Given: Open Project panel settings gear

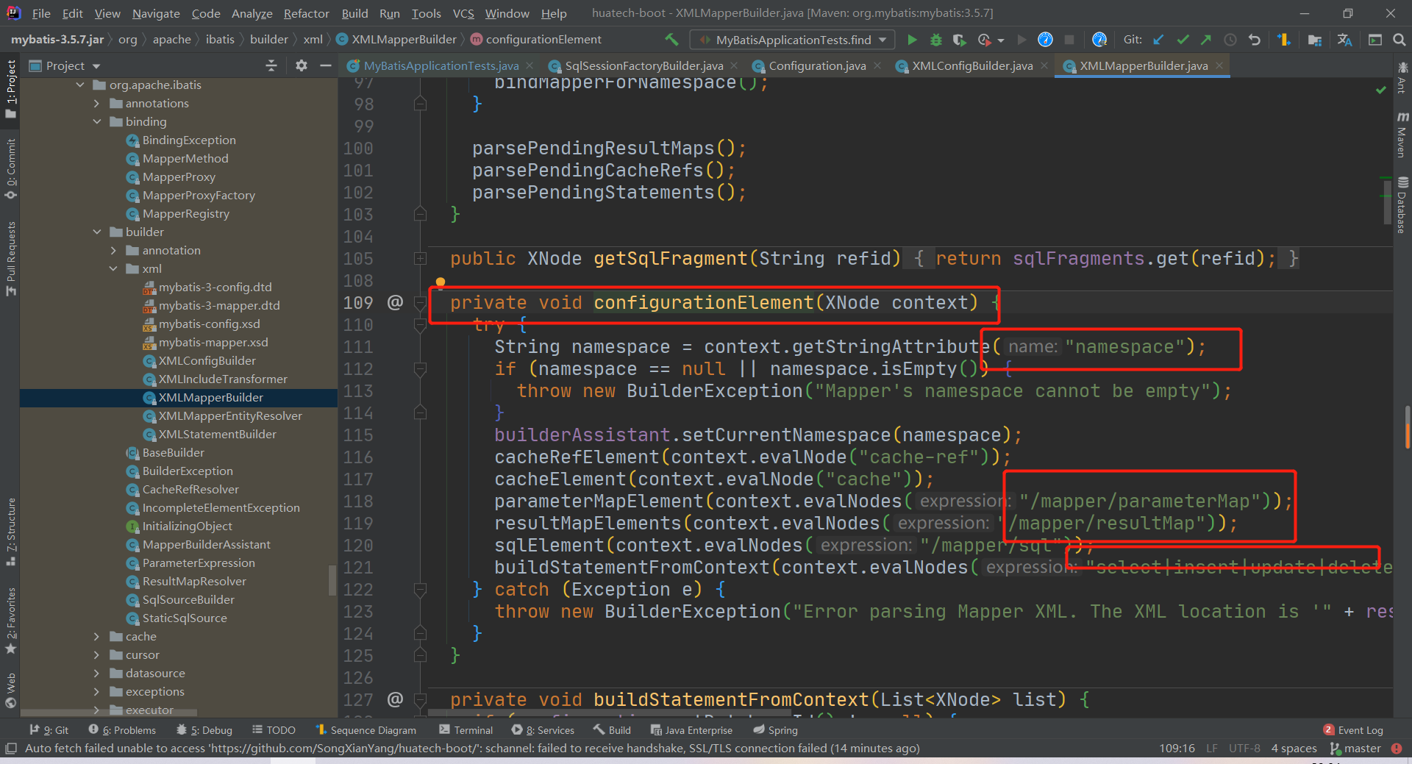Looking at the screenshot, I should (x=302, y=65).
